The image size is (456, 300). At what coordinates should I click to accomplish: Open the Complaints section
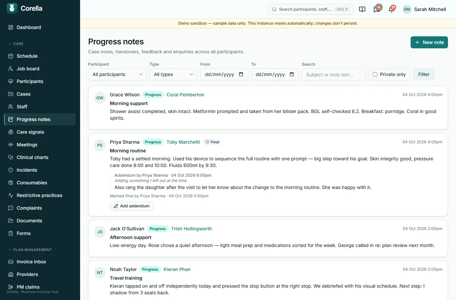click(x=40, y=208)
